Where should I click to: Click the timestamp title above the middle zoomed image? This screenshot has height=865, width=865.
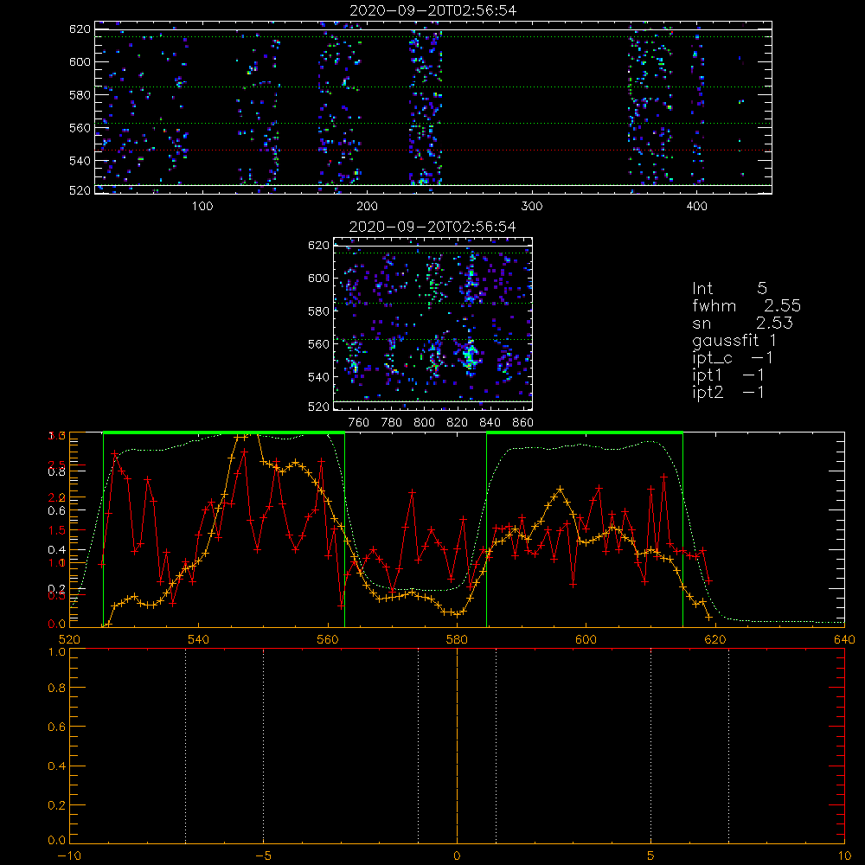[x=432, y=227]
